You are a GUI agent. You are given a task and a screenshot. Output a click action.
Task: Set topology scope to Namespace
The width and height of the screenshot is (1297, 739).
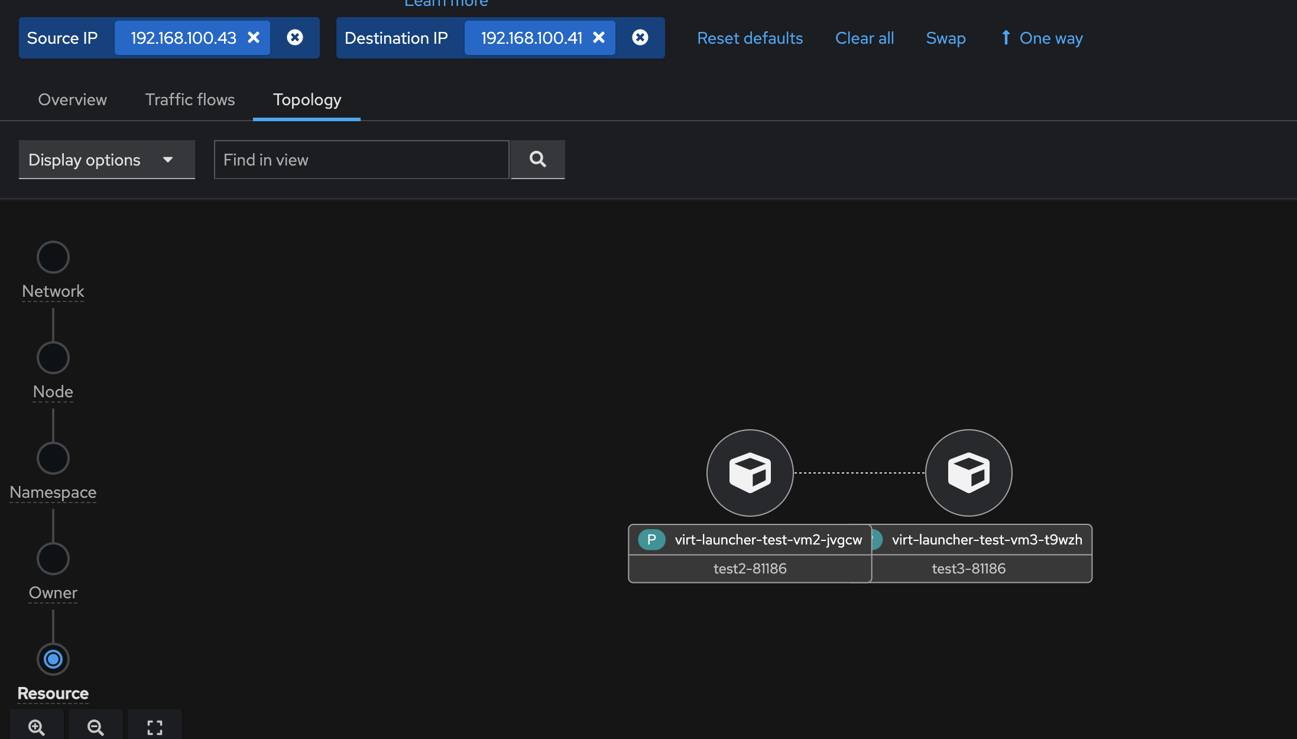click(53, 458)
